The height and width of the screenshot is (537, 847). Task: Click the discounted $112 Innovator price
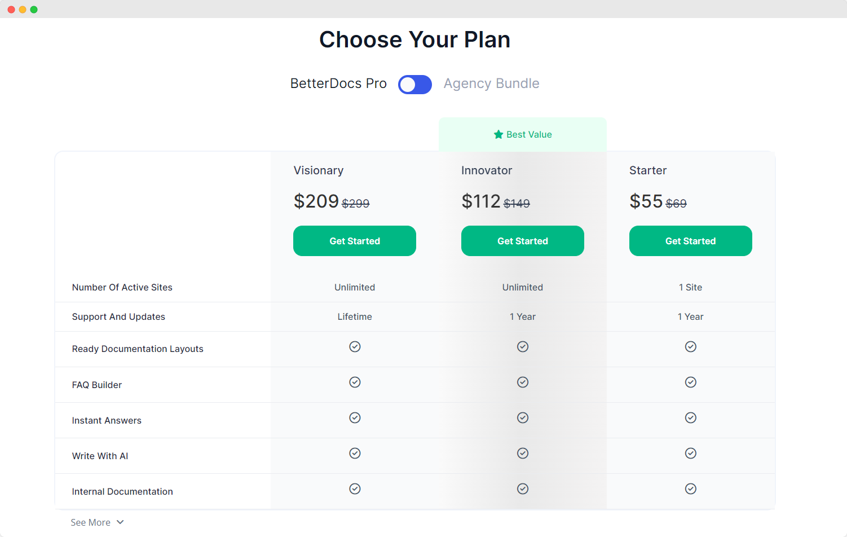click(481, 201)
